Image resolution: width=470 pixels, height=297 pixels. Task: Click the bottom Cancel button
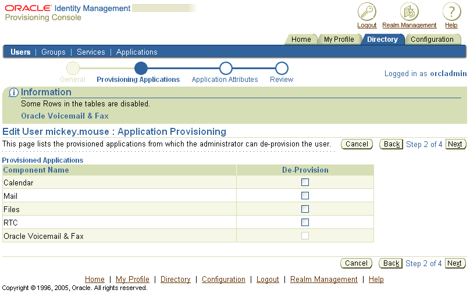(x=356, y=263)
